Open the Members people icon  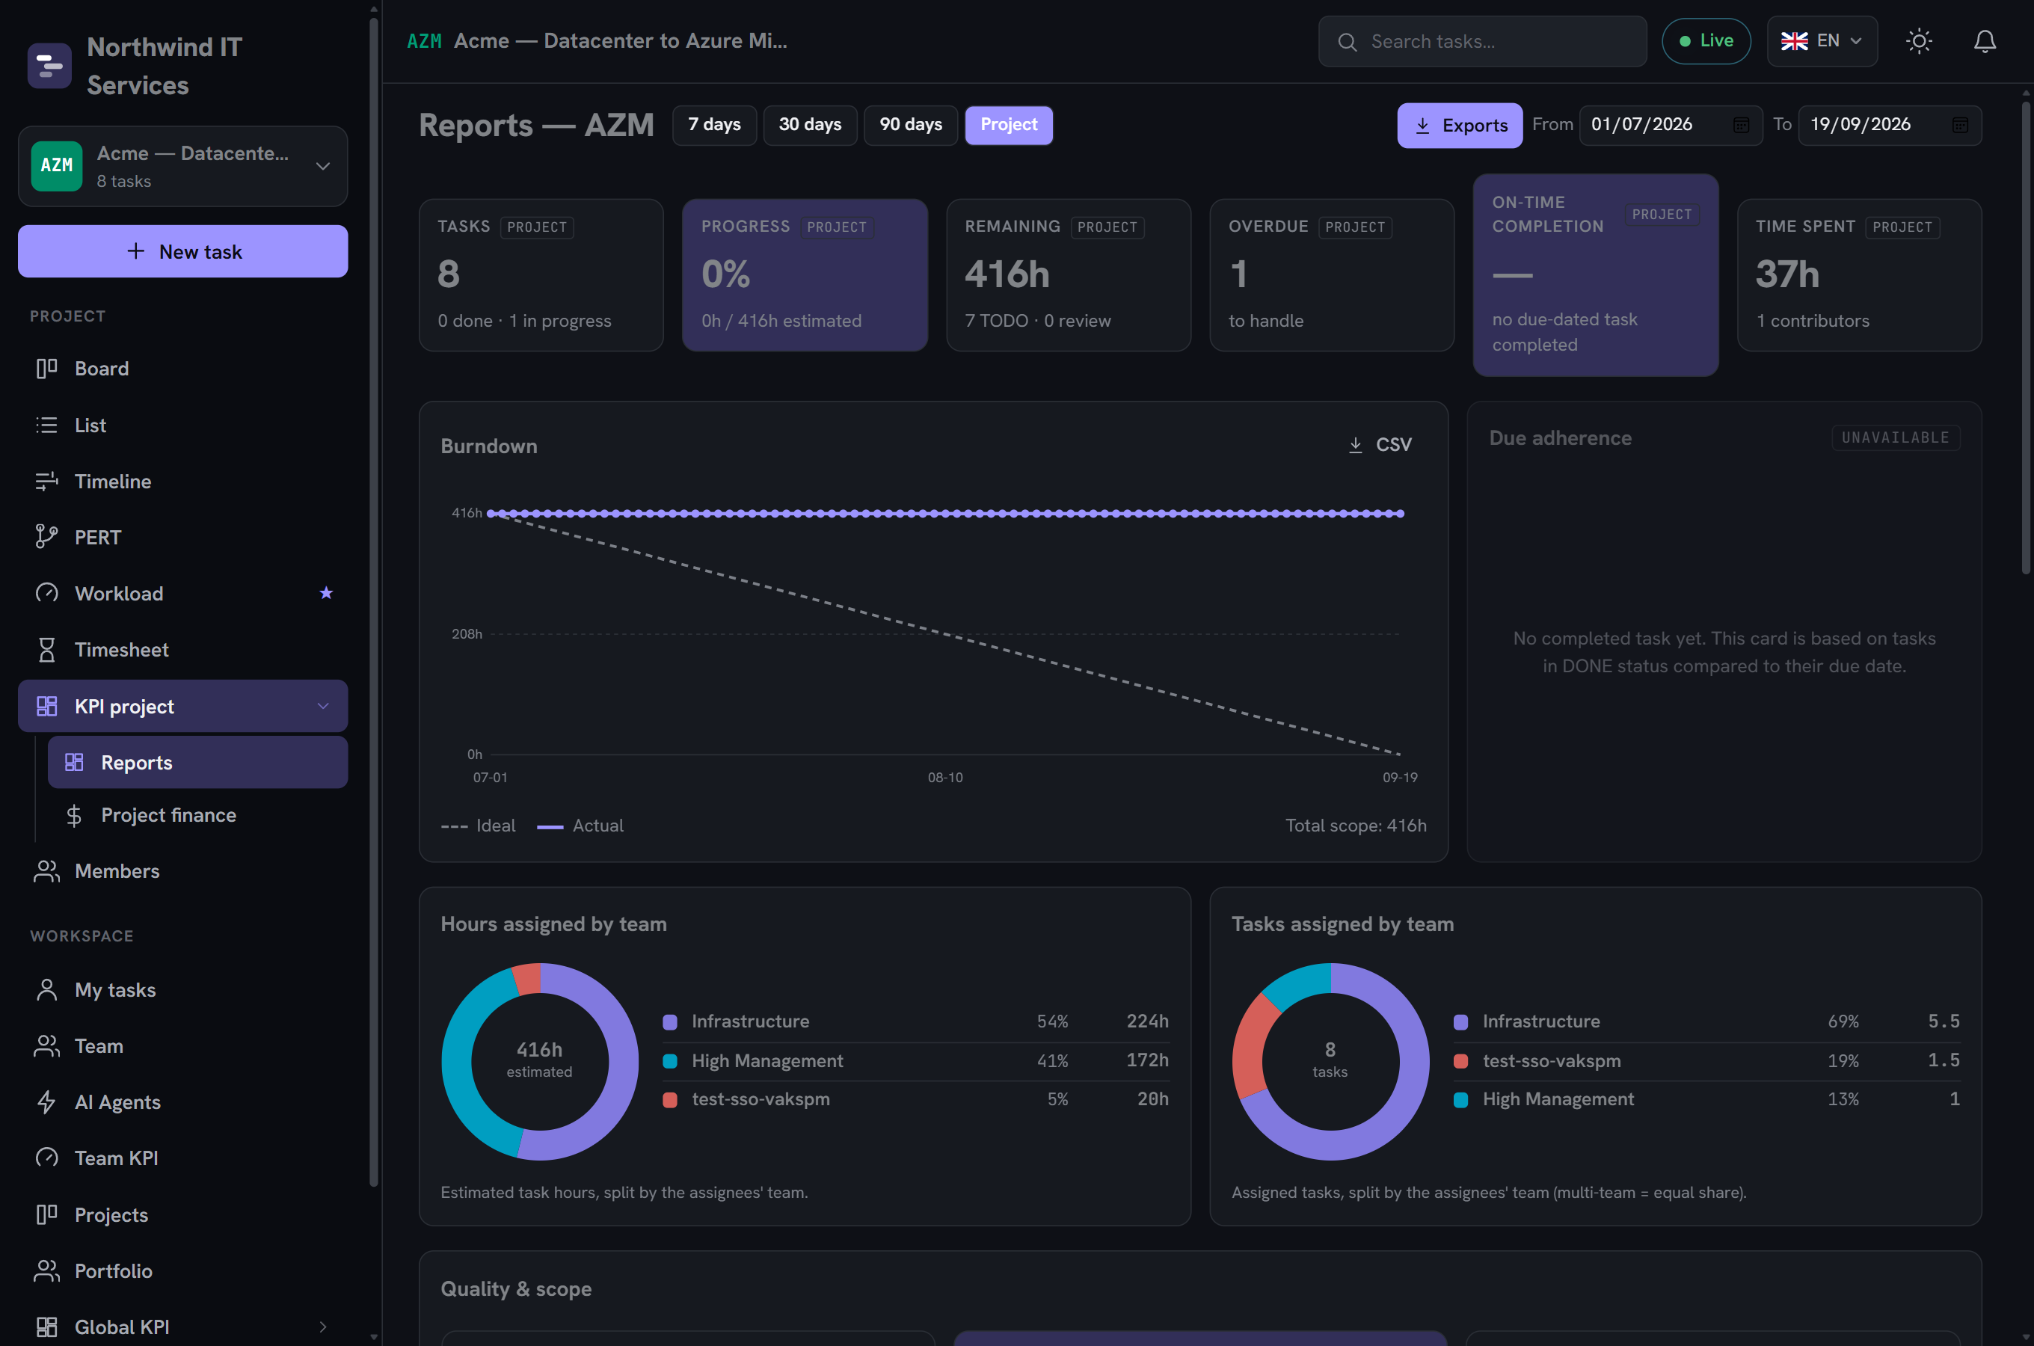[x=46, y=871]
